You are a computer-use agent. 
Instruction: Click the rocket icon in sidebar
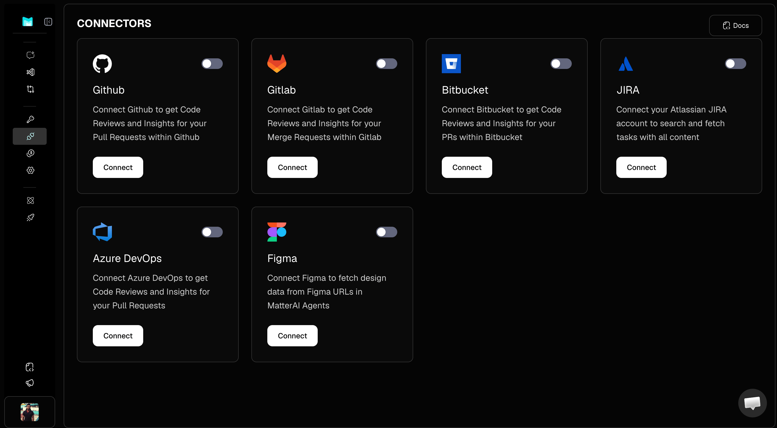click(30, 217)
